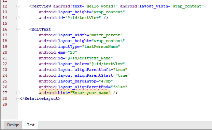
Task: Click the android:ems="10" attribute
Action: pos(58,52)
